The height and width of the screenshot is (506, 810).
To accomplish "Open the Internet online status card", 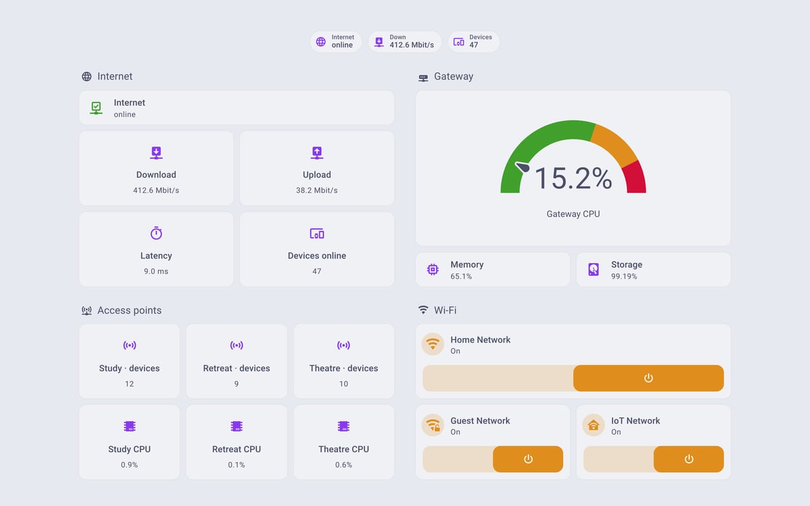I will 236,108.
